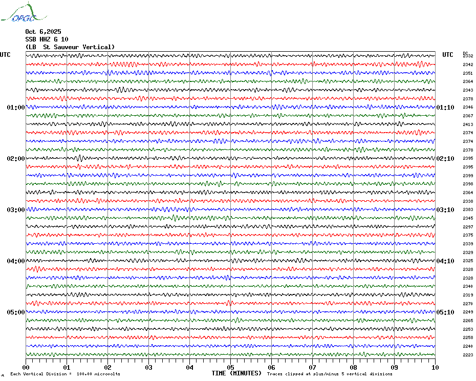This screenshot has height=381, width=476.
Task: Select the date text 'Oct 6,2025'
Action: coord(43,32)
